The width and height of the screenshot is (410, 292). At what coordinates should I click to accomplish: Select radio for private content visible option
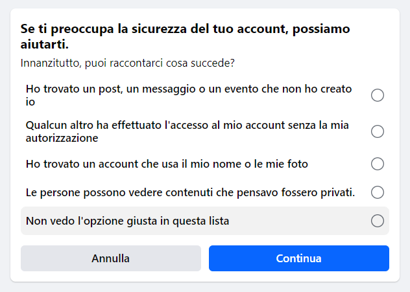(x=378, y=192)
